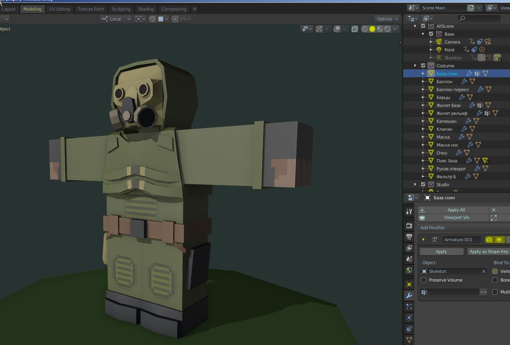This screenshot has height=345, width=510.
Task: Click the mesh data icon on Баллон row
Action: [472, 82]
